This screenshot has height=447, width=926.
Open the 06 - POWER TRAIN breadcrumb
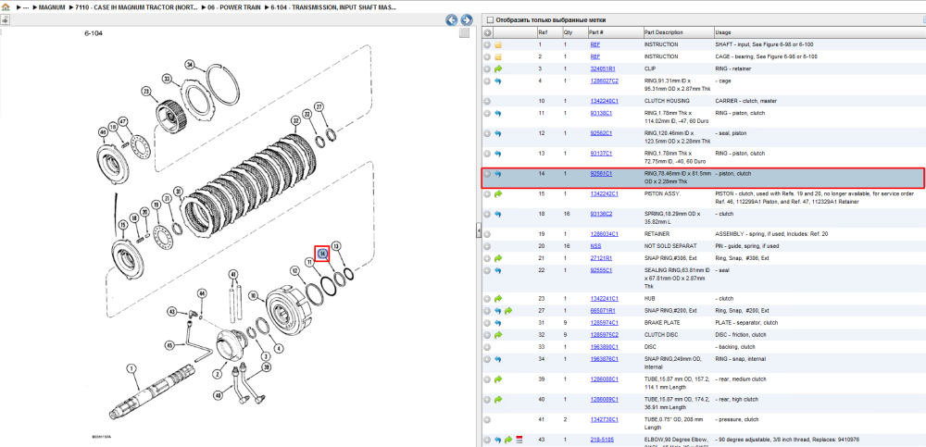(234, 7)
